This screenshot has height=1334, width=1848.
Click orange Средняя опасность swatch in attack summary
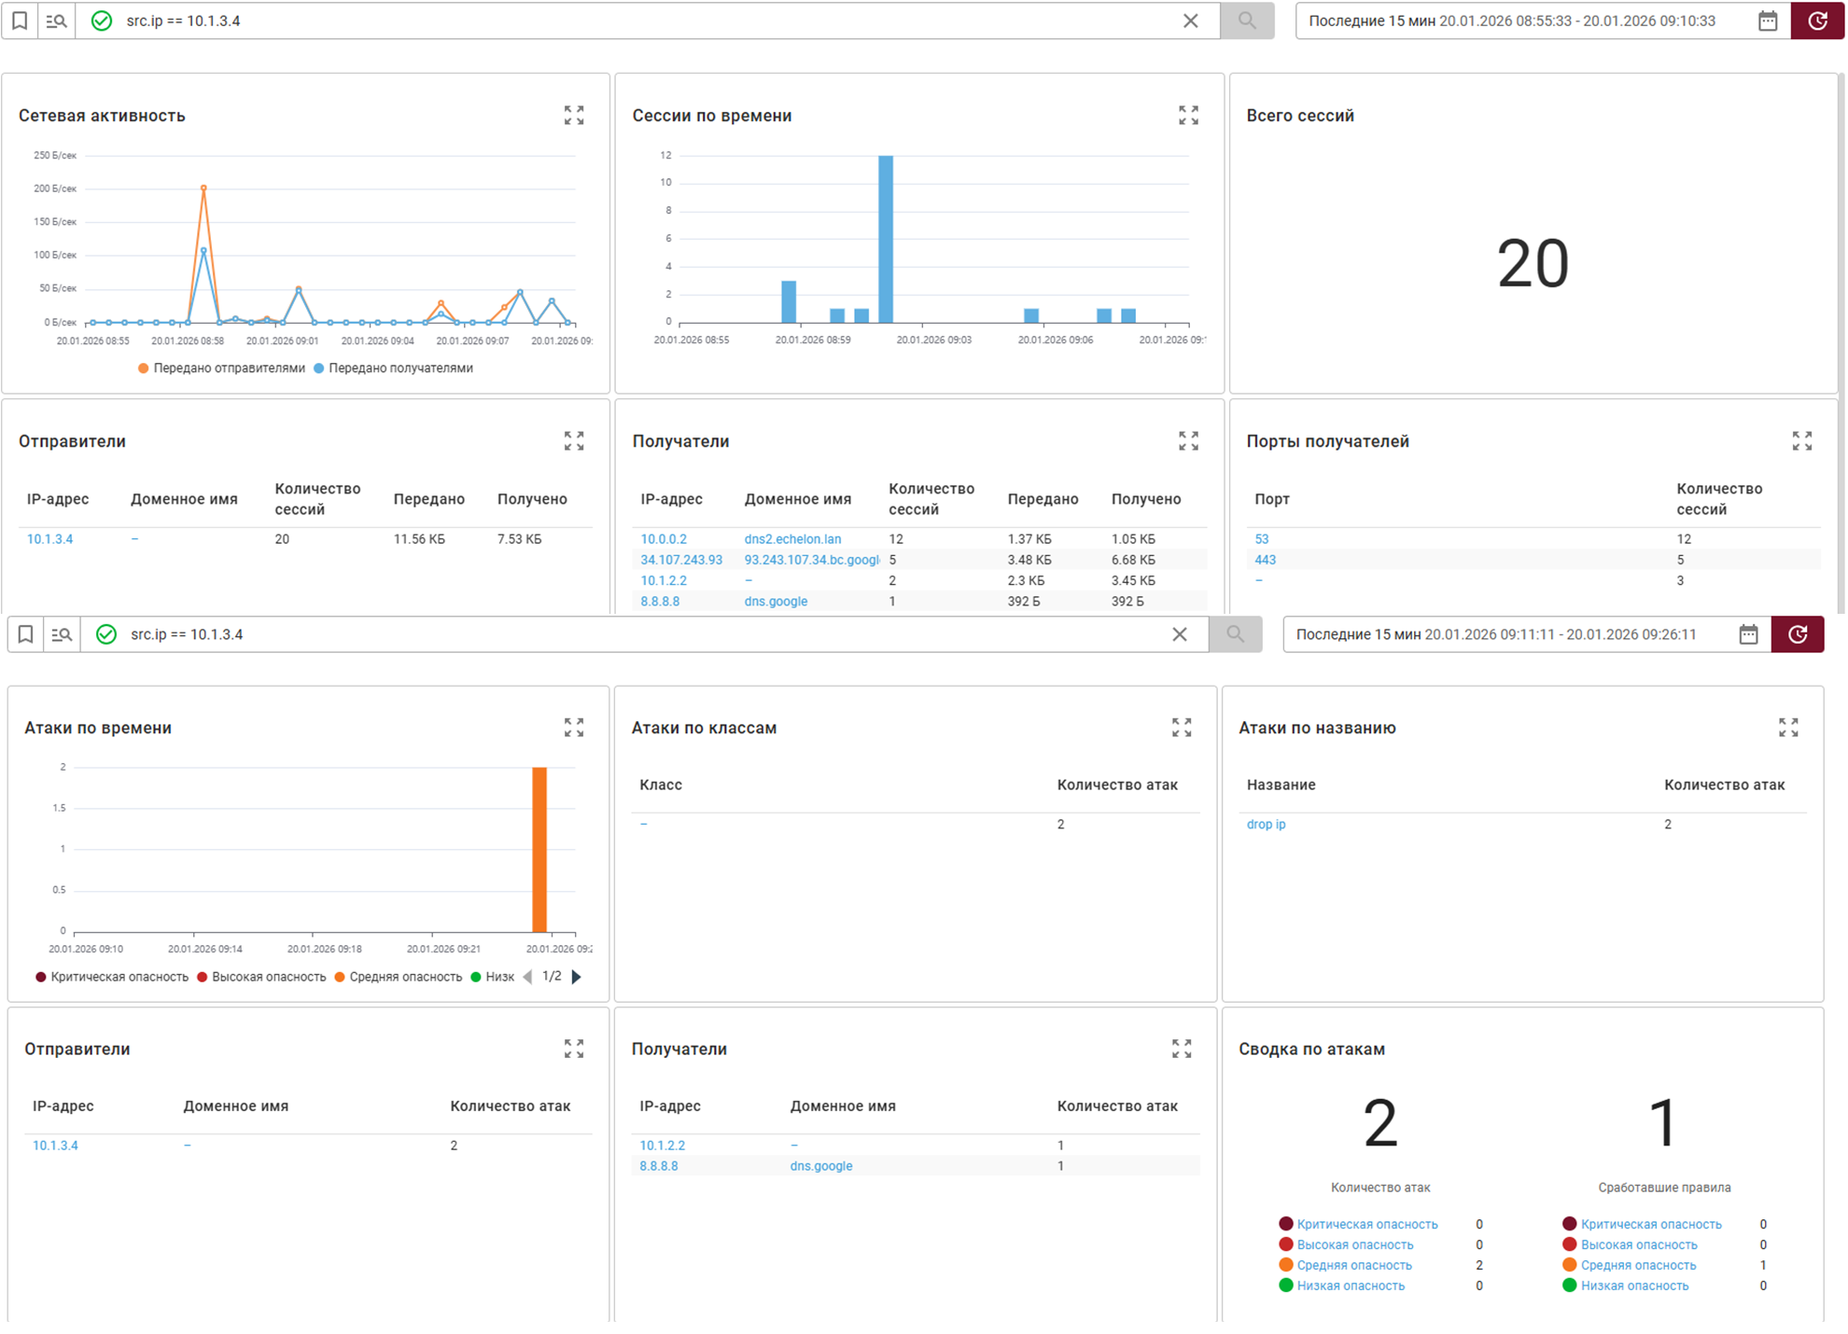[x=1285, y=1265]
